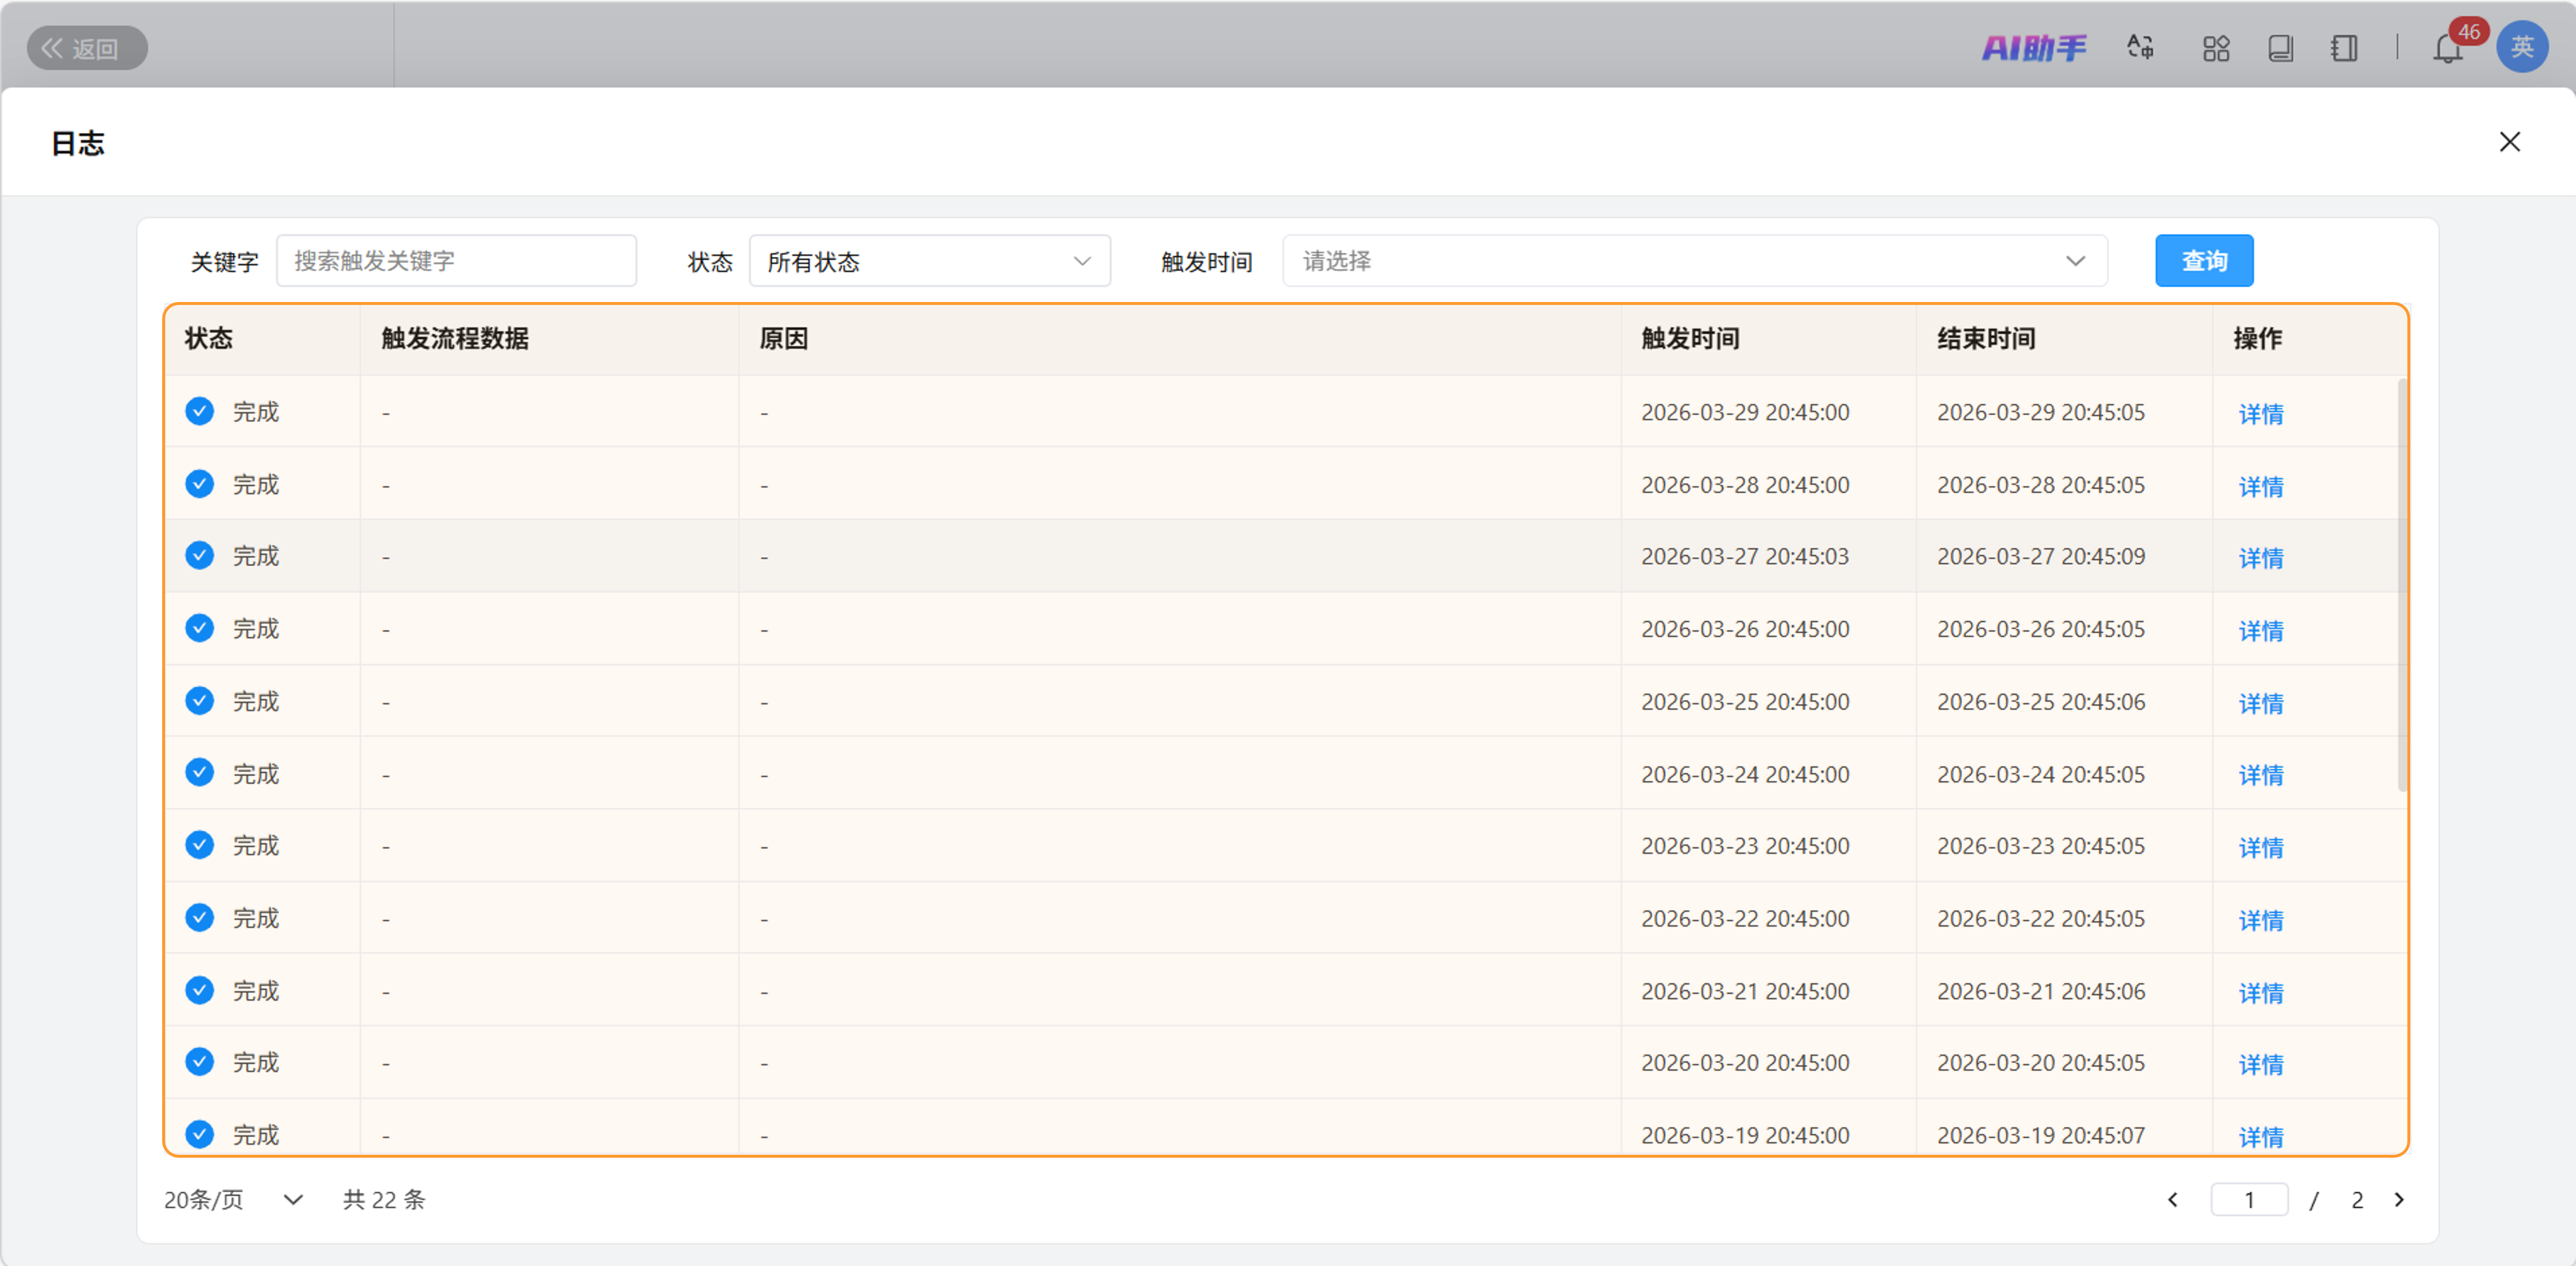Open 详情 for the 2026-03-27 log entry
This screenshot has width=2576, height=1266.
point(2260,558)
